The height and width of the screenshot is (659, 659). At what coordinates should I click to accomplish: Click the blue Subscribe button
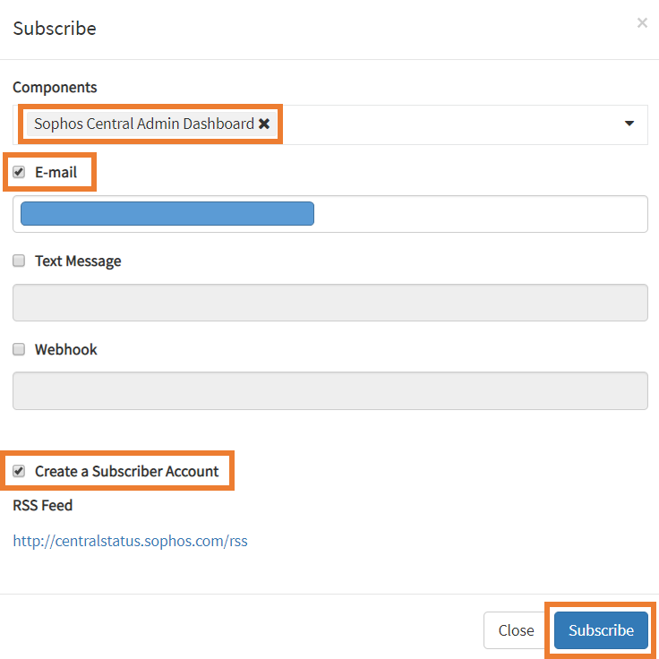(x=601, y=630)
